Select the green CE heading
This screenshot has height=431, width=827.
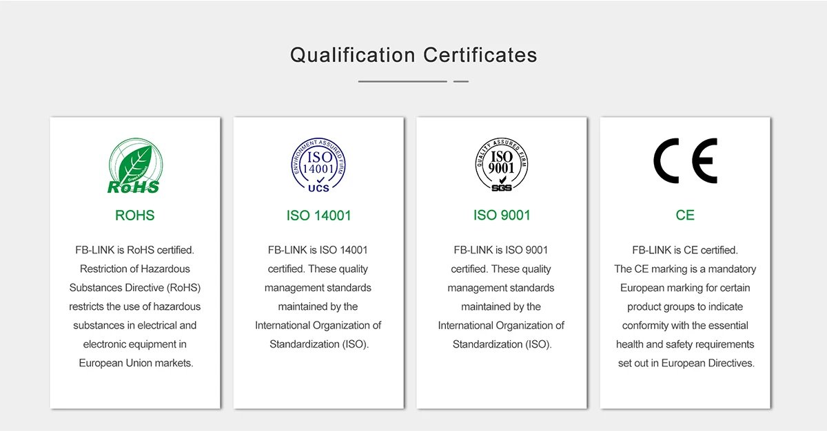[x=685, y=215]
